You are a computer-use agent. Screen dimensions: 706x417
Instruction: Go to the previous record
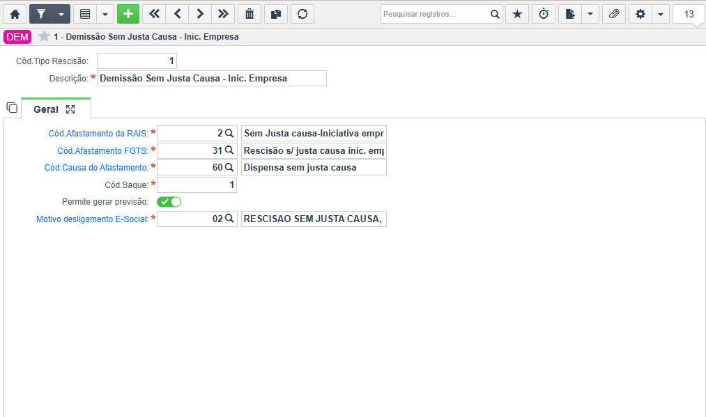[178, 14]
